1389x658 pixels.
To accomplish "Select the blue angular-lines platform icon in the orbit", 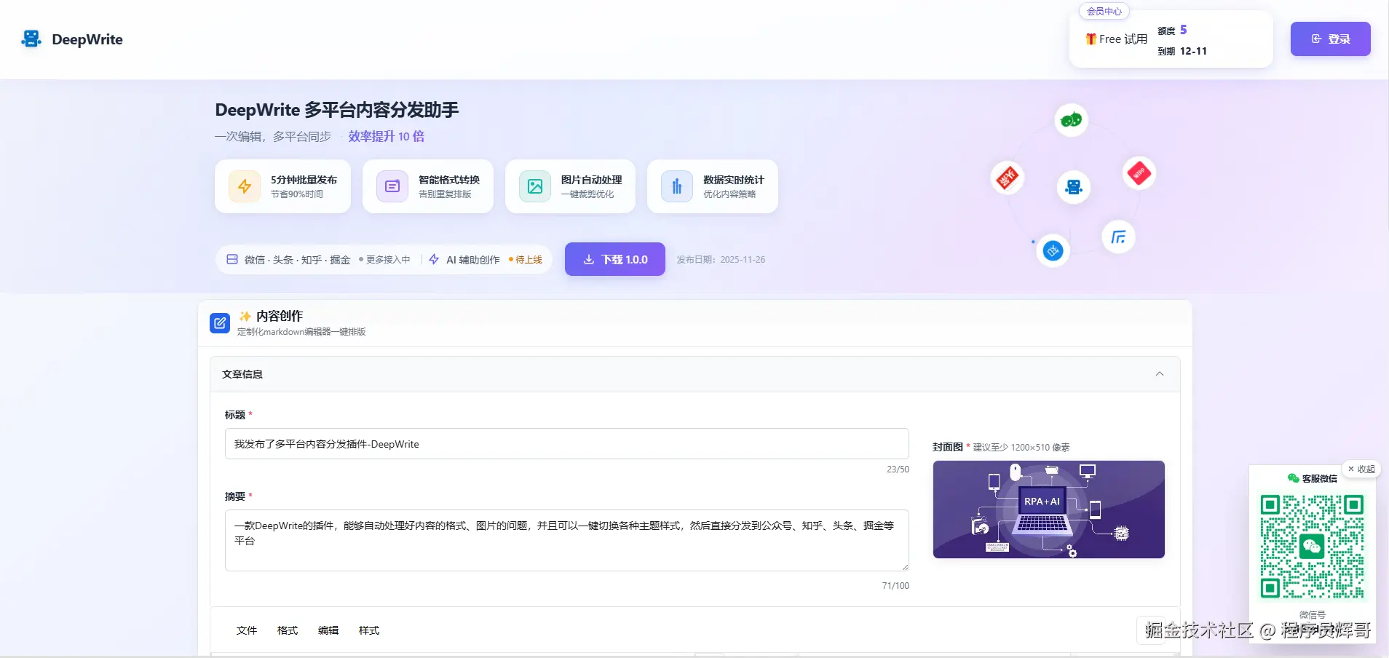I will (x=1119, y=237).
